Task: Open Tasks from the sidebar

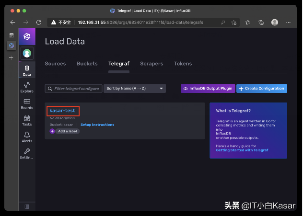Action: [x=27, y=120]
